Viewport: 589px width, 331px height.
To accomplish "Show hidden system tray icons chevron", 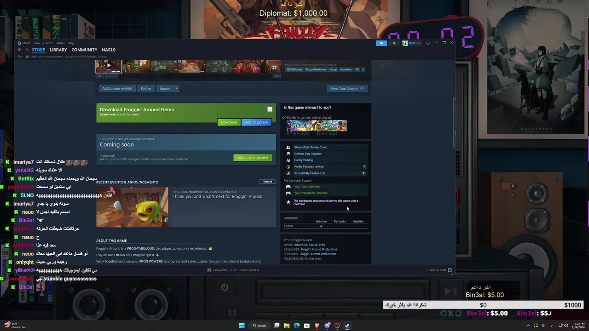I will click(x=528, y=325).
